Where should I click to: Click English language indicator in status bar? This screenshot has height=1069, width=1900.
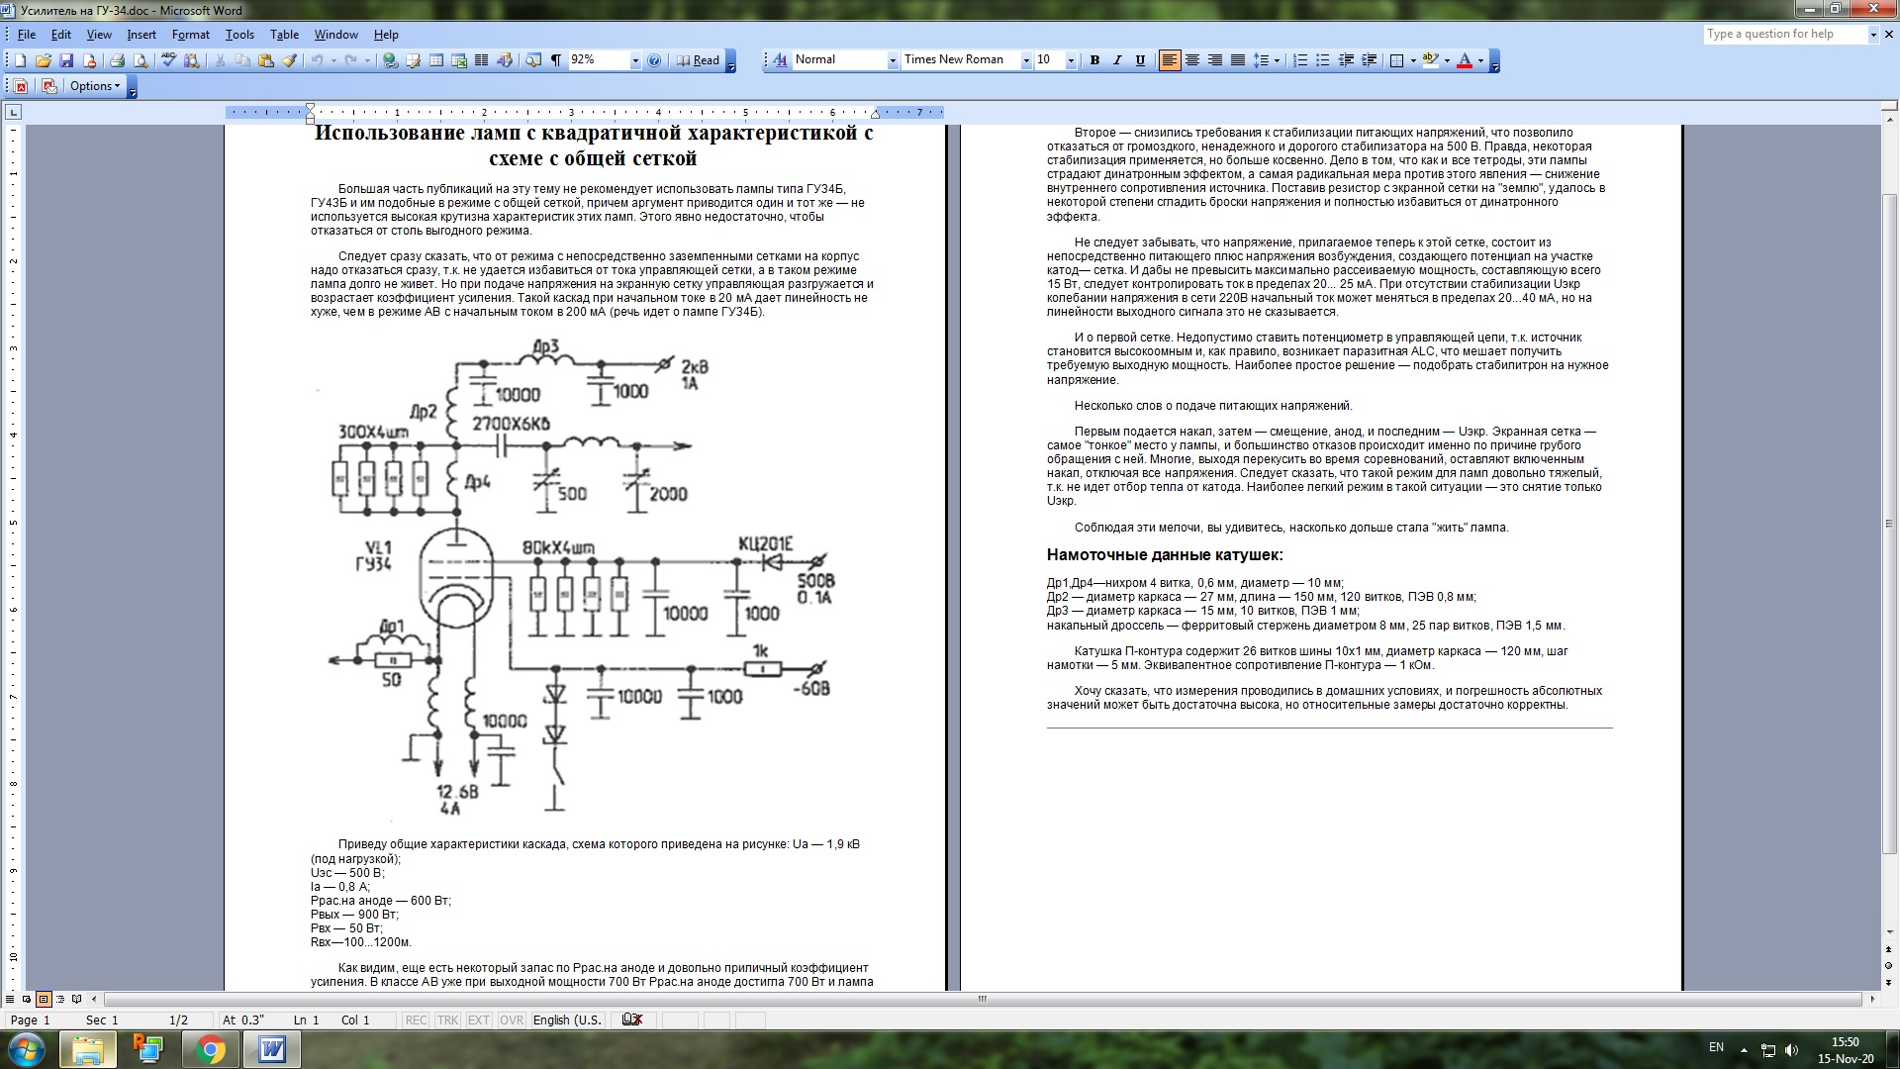pyautogui.click(x=567, y=1020)
